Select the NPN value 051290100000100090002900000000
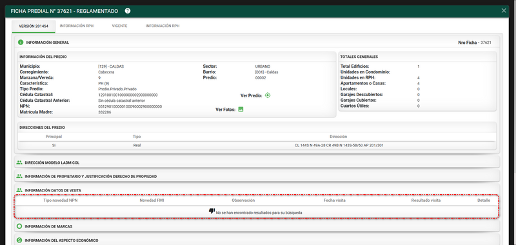 [x=130, y=106]
